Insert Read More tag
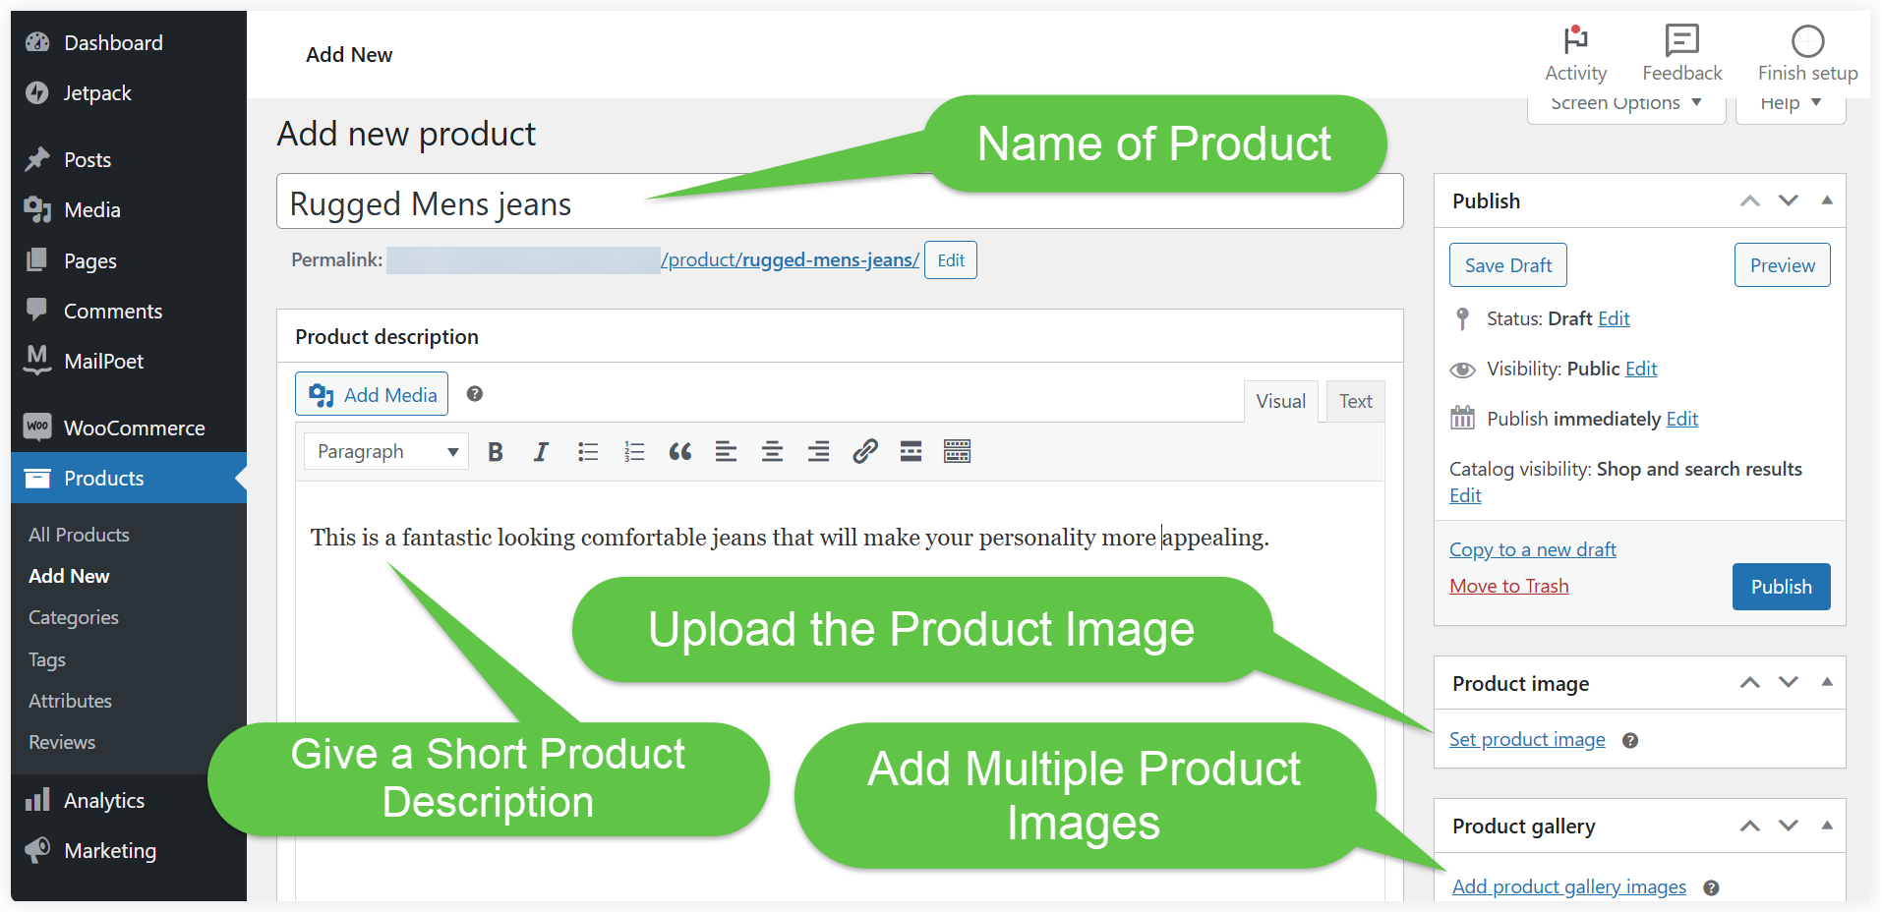1882x913 pixels. click(x=912, y=452)
